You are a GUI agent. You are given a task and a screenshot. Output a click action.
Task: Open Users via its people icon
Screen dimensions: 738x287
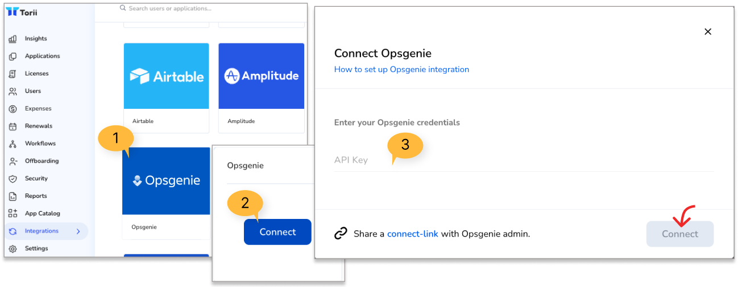(13, 91)
